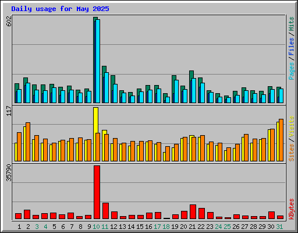298x233 pixels.
Task: Click day 11 on the x-axis
Action: [105, 227]
